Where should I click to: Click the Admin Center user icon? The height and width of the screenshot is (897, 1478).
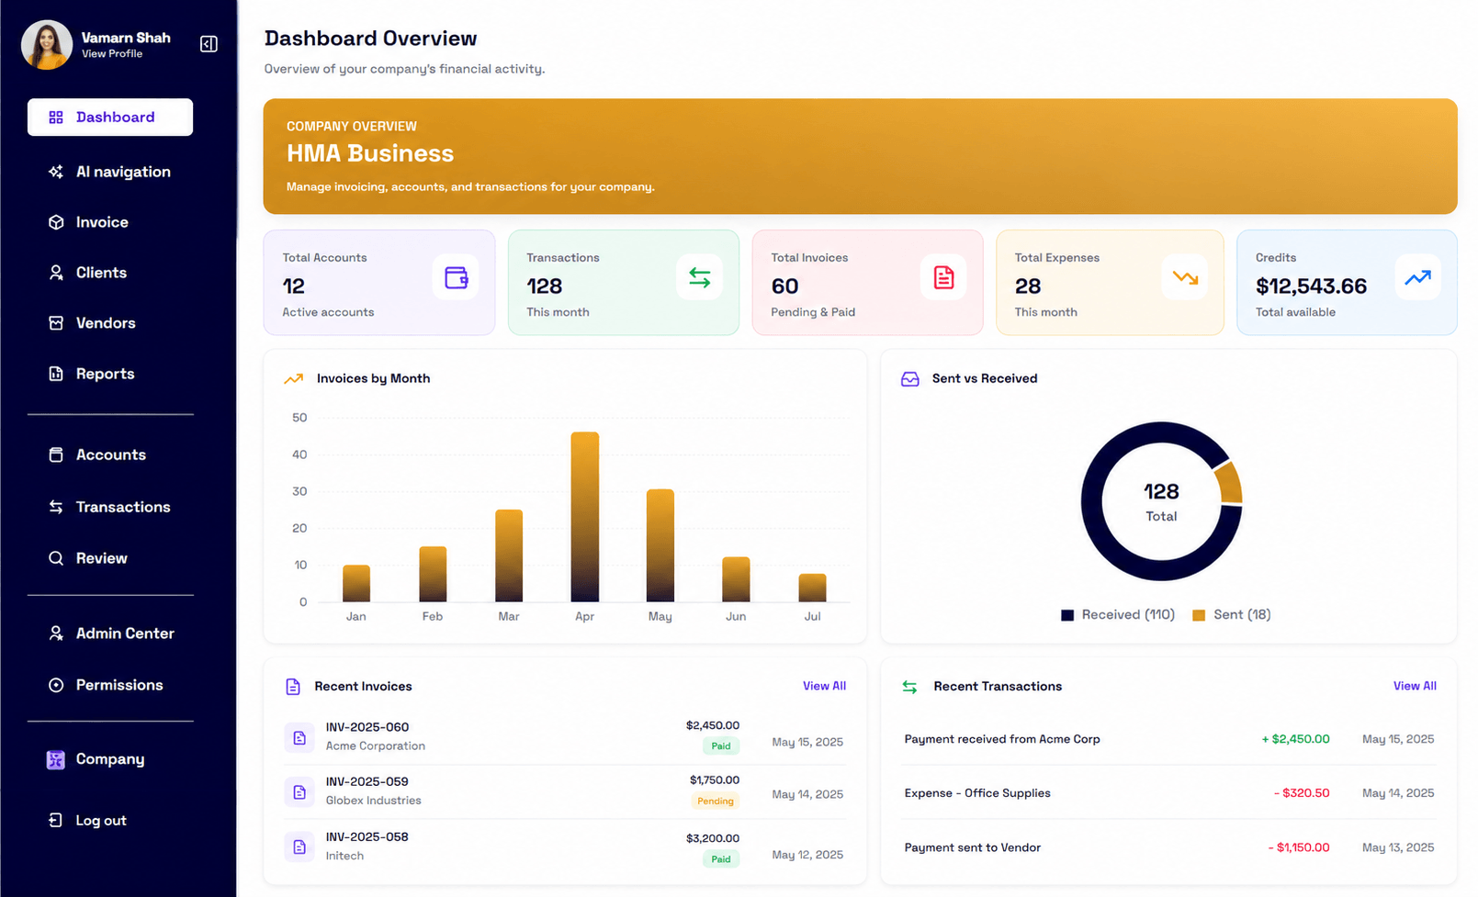tap(56, 634)
